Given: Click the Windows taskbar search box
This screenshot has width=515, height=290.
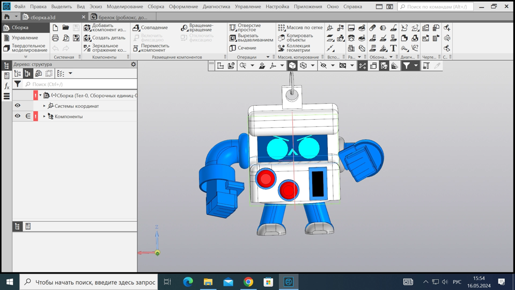Looking at the screenshot, I should pyautogui.click(x=89, y=282).
